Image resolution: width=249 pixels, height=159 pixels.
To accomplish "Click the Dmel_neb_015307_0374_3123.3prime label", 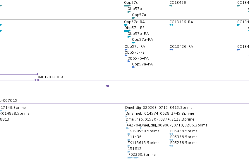I will coord(160,119).
